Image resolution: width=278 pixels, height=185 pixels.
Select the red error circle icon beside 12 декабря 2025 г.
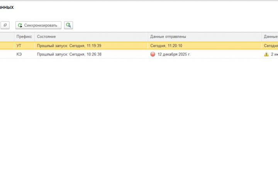(153, 54)
